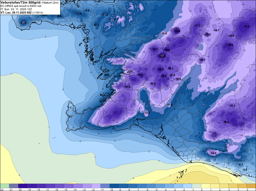Click the -8.0 temperature value
The image size is (256, 191).
click(87, 10)
